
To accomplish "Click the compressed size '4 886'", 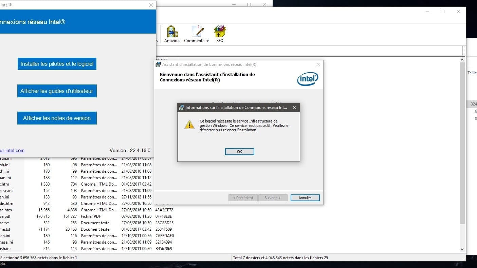I will [72, 210].
